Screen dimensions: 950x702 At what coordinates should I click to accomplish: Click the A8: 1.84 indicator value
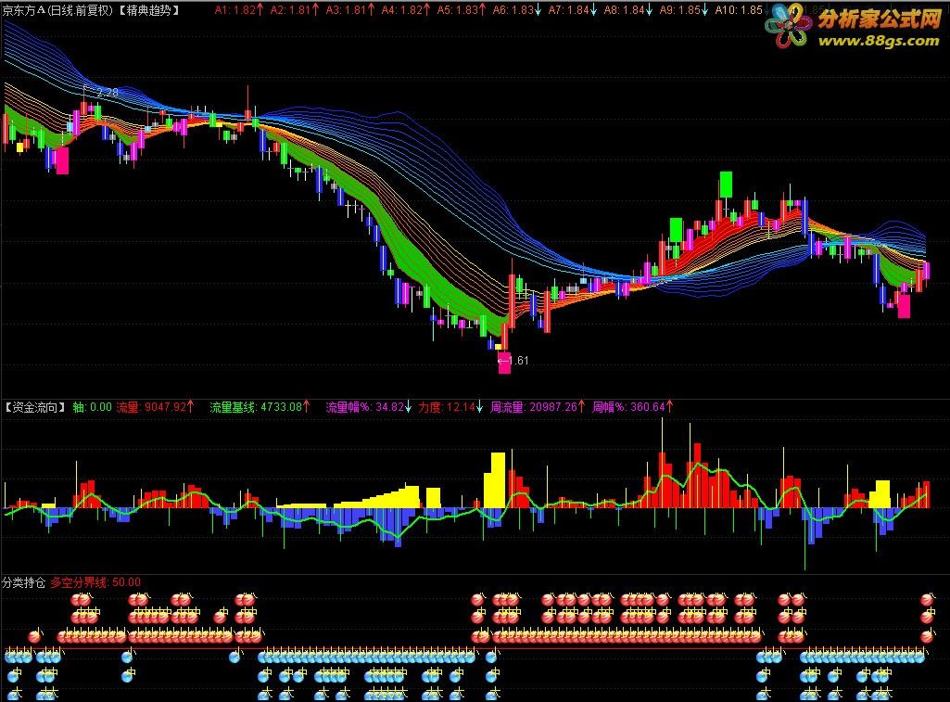[628, 9]
